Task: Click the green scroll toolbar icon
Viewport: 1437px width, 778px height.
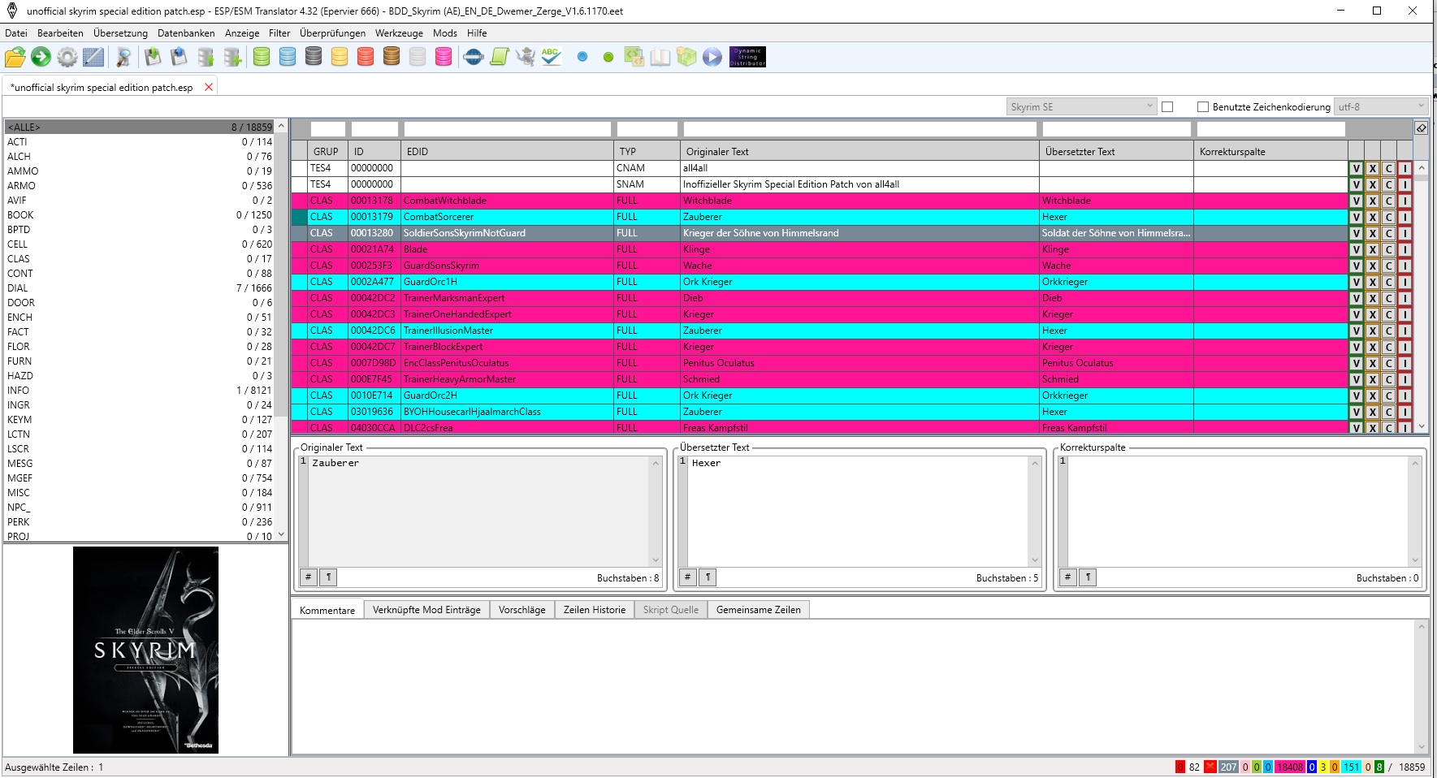Action: [x=500, y=57]
